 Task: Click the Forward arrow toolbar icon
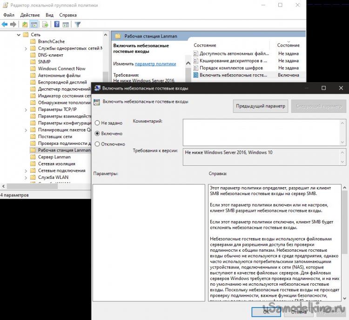13,24
